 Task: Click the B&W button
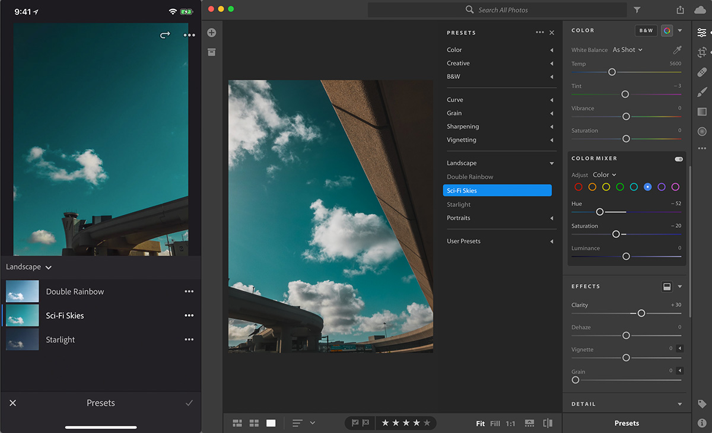[x=646, y=31]
